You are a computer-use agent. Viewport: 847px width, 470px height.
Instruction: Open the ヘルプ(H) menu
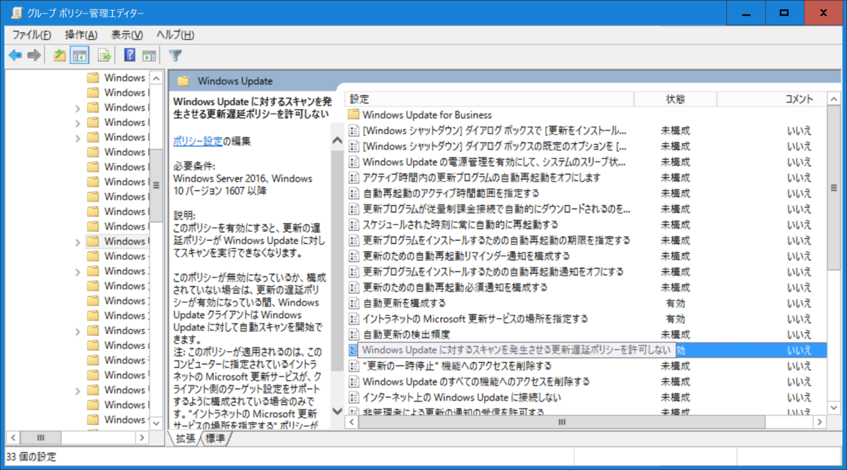point(175,35)
